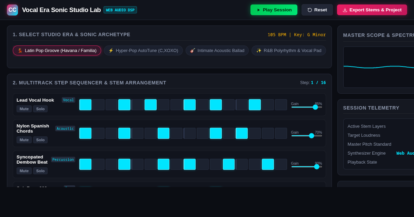Screen dimensions: 414x217
Task: Toggle step 1 of Syncopated Dembow Beat
Action: coord(86,164)
